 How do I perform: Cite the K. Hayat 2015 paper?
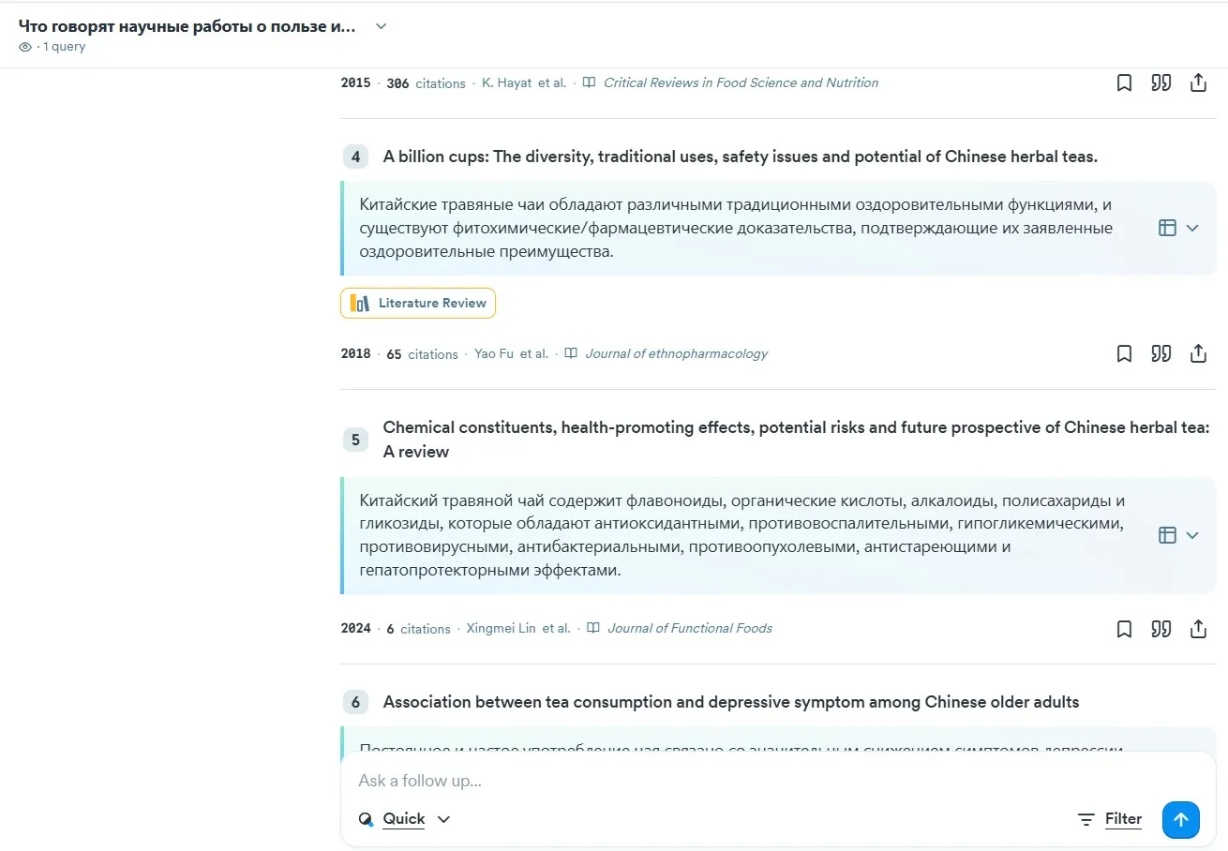click(x=1161, y=82)
